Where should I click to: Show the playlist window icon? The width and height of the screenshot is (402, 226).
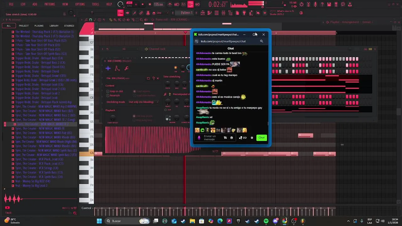coord(203,13)
